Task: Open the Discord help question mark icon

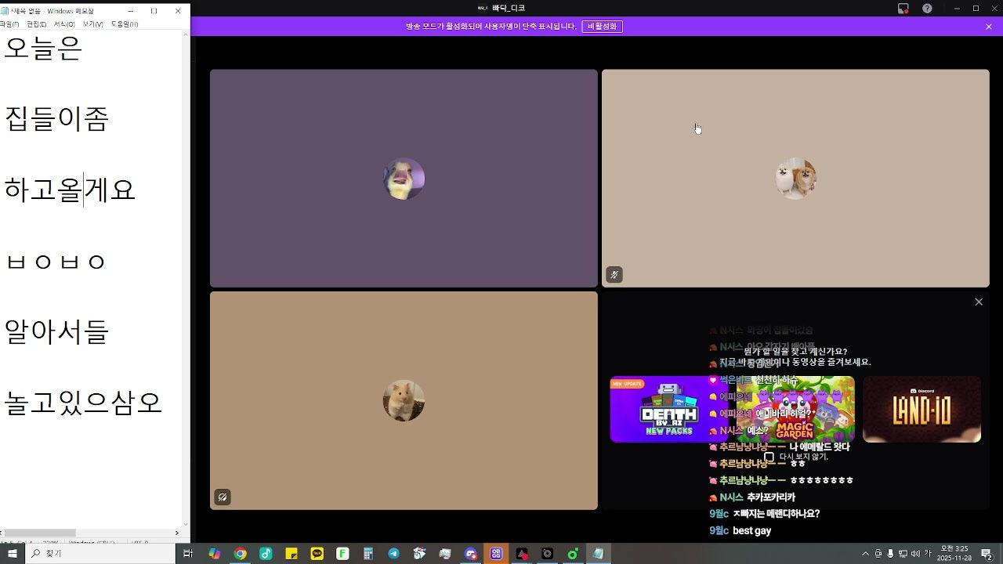Action: [927, 9]
